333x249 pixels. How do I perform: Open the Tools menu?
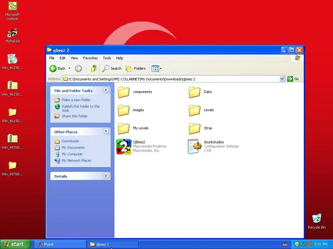tap(107, 58)
